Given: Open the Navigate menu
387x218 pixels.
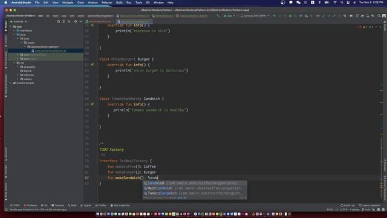Looking at the screenshot, I should coord(68,2).
